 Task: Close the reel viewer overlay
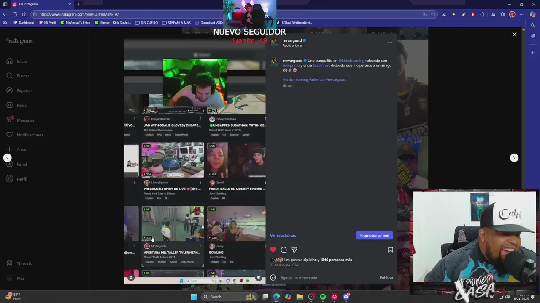tap(514, 35)
